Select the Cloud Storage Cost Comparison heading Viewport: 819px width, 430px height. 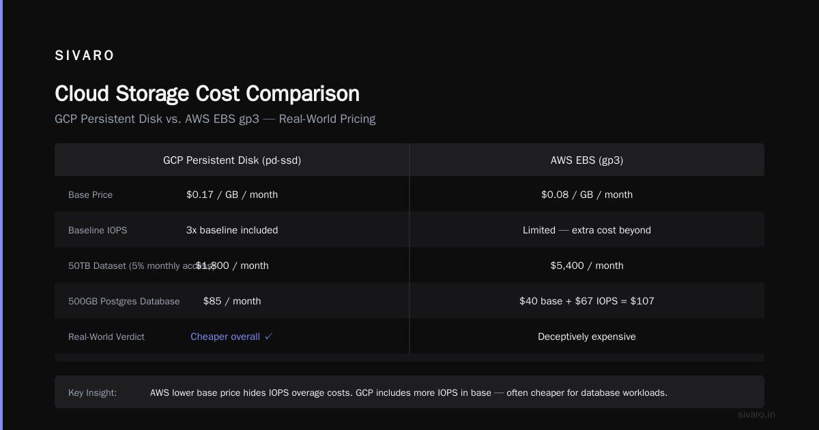click(x=207, y=94)
